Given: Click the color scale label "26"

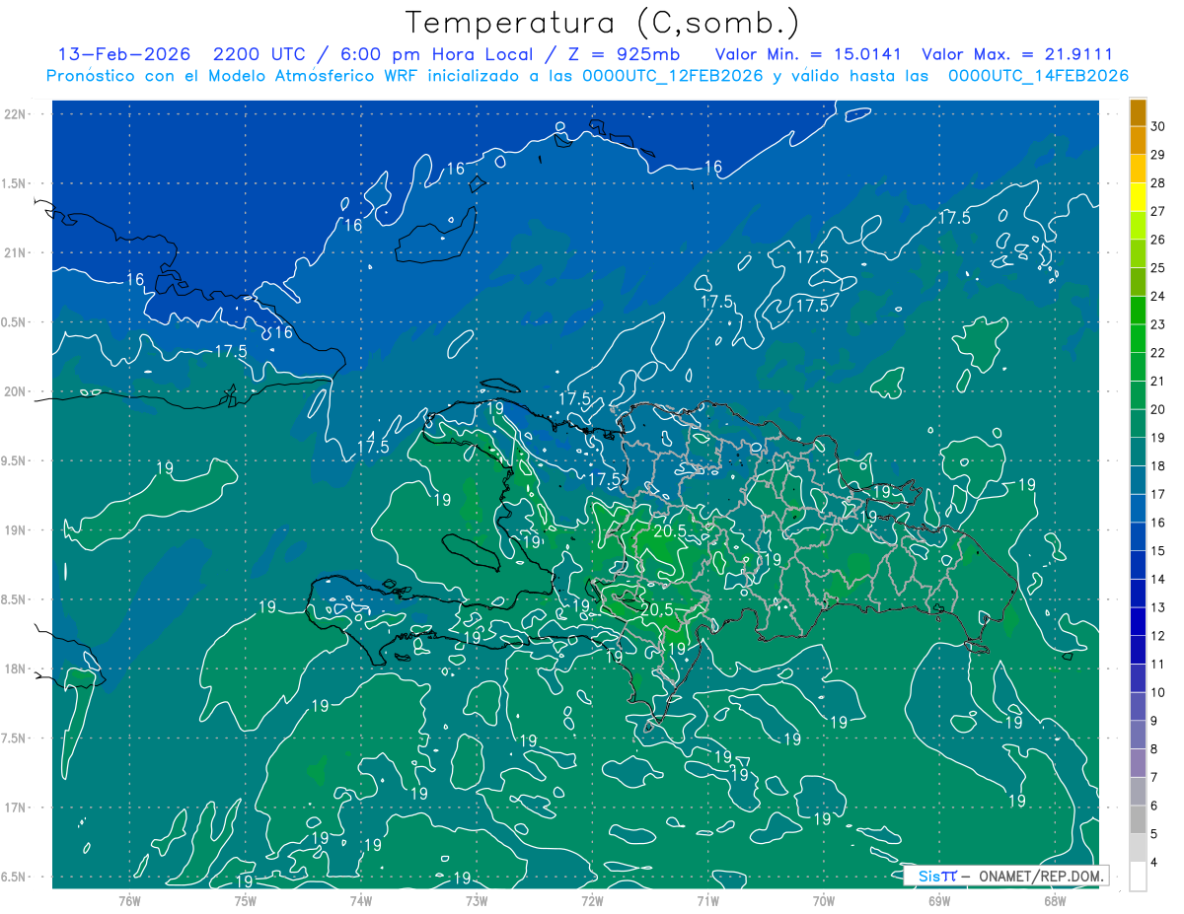Looking at the screenshot, I should coord(1159,240).
